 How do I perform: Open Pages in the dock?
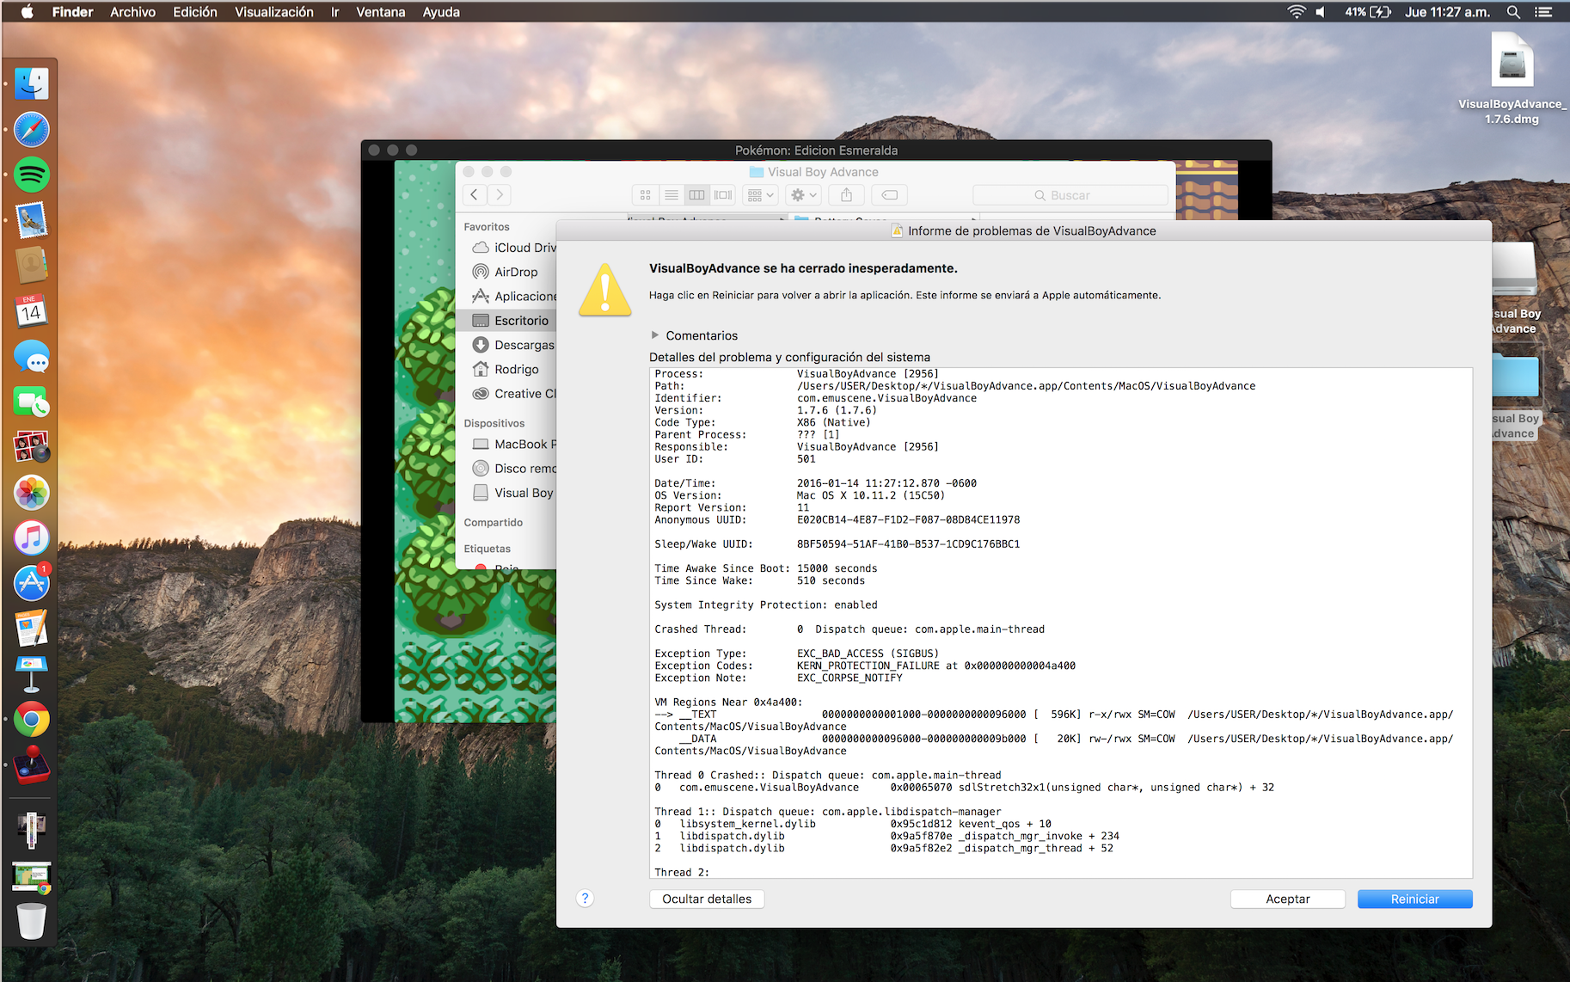coord(31,629)
